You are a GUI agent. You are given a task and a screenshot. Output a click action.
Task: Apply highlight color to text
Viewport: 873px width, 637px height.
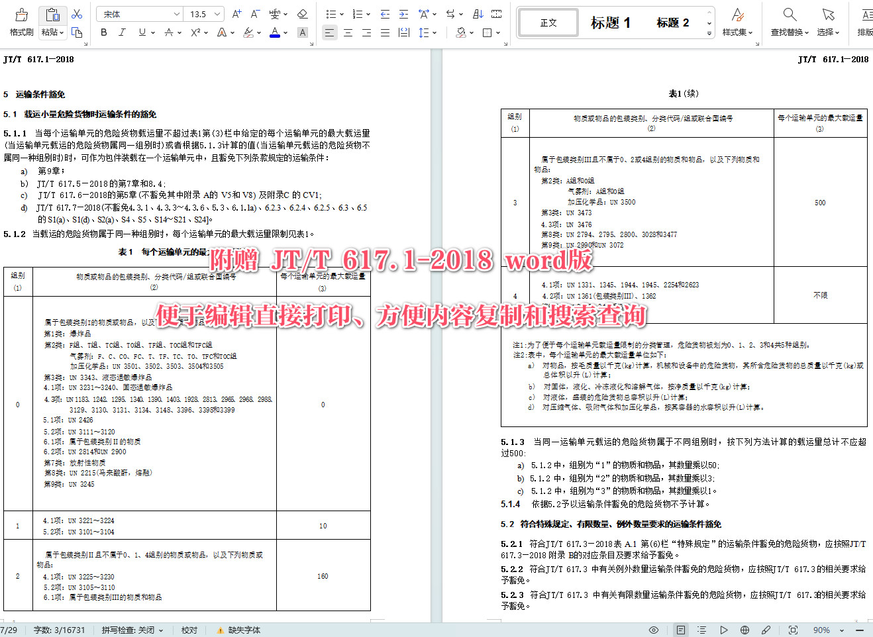[x=249, y=32]
